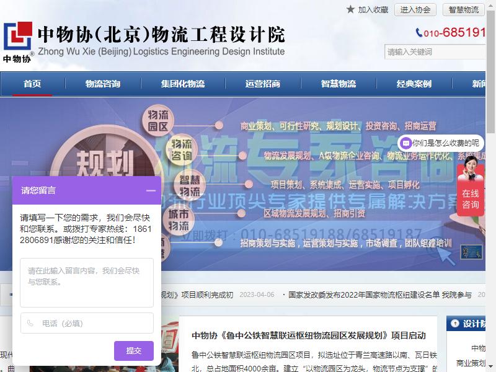Screen dimensions: 496x372
Task: Click the date 2023-04-06
Action: click(x=257, y=295)
